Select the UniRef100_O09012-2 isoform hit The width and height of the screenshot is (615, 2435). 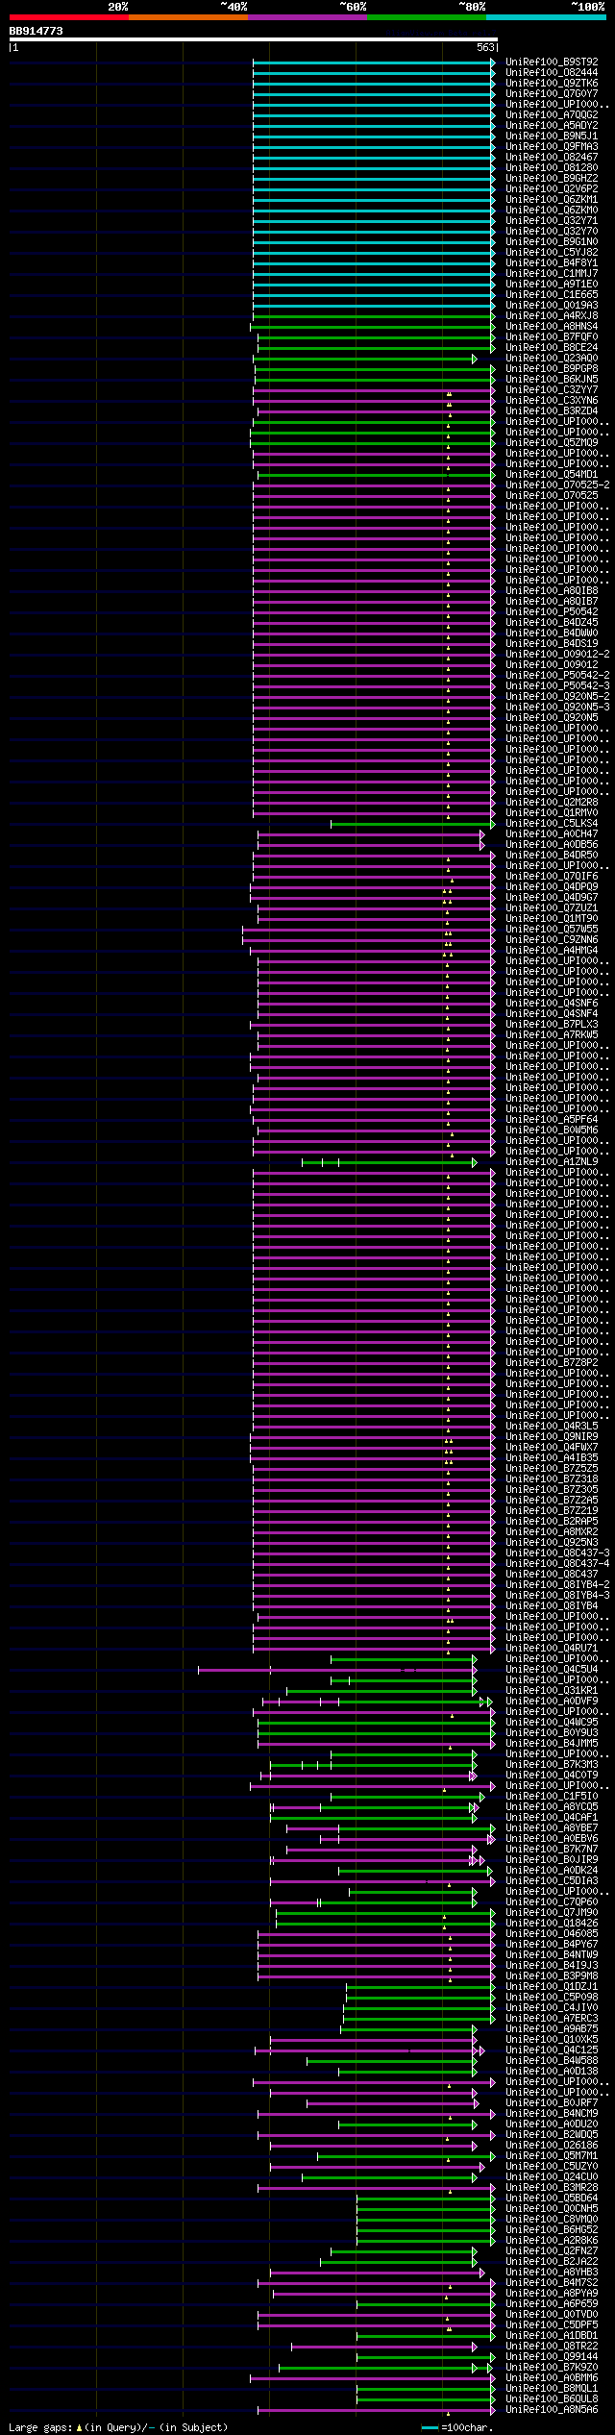(x=557, y=654)
